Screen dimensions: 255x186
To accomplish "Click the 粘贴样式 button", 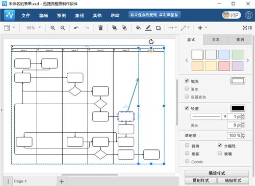I will pyautogui.click(x=233, y=180).
